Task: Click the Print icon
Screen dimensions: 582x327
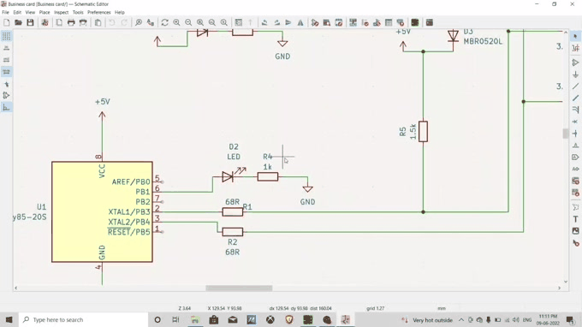Action: coord(71,22)
